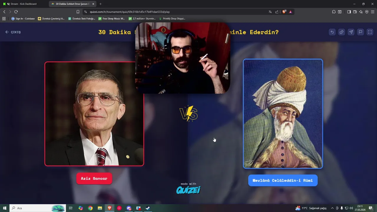The image size is (377, 212).
Task: Exit the quiz with ÇIKIŞ
Action: point(13,32)
